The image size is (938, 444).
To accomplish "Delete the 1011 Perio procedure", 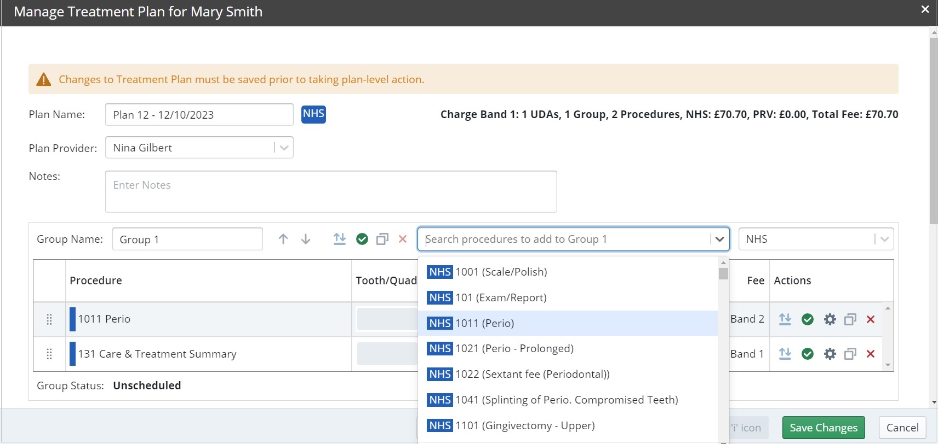I will point(871,319).
